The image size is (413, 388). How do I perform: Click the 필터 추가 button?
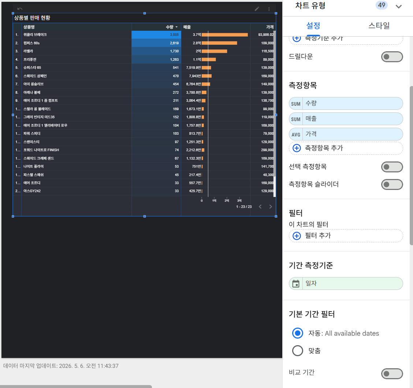pyautogui.click(x=346, y=236)
